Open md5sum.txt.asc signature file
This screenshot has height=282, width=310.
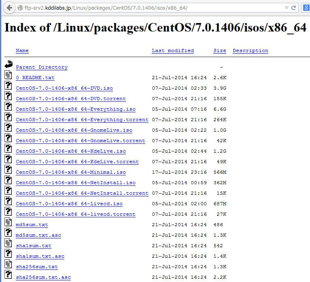(38, 235)
